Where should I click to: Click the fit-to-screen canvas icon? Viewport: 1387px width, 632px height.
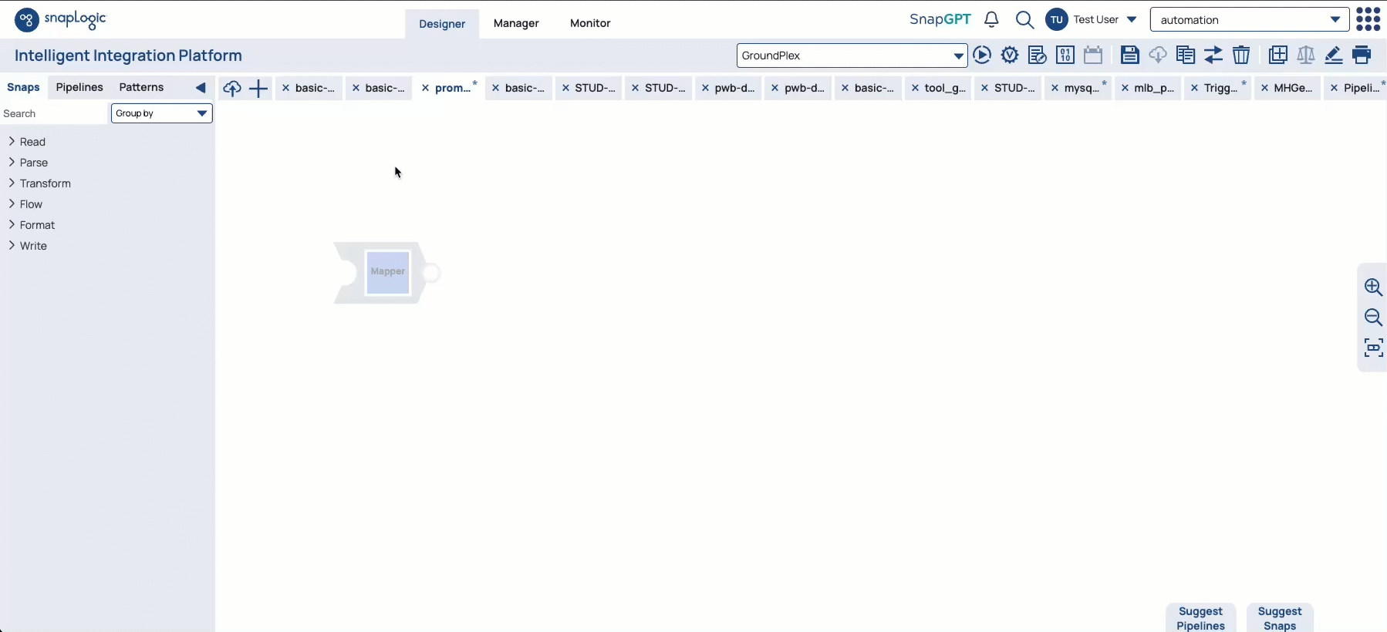point(1373,348)
